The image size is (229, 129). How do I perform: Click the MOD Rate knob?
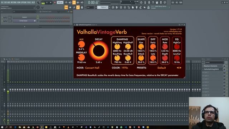[x=165, y=47]
